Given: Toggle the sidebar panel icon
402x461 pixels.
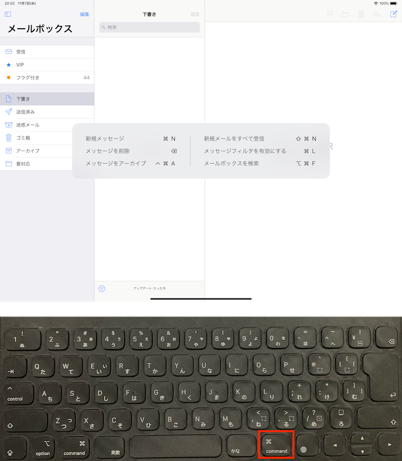Looking at the screenshot, I should point(8,14).
